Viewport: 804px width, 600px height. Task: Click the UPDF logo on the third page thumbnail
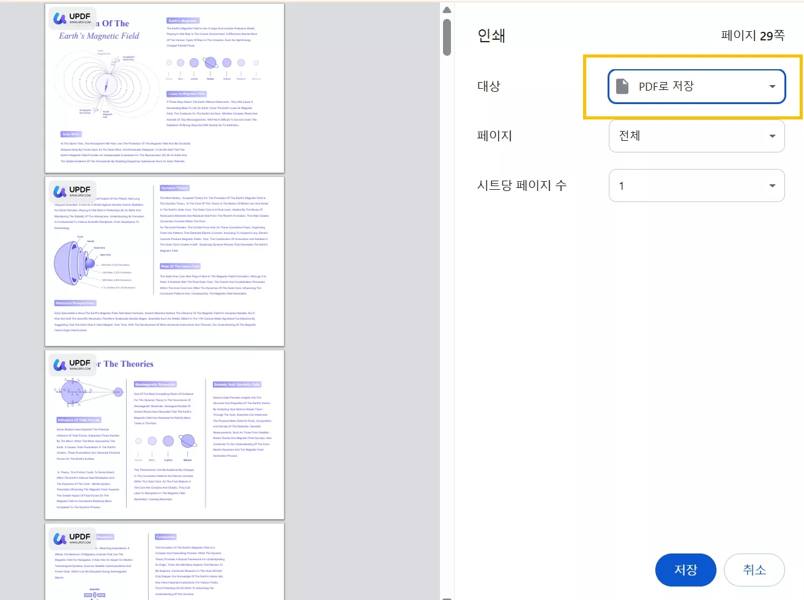coord(72,364)
